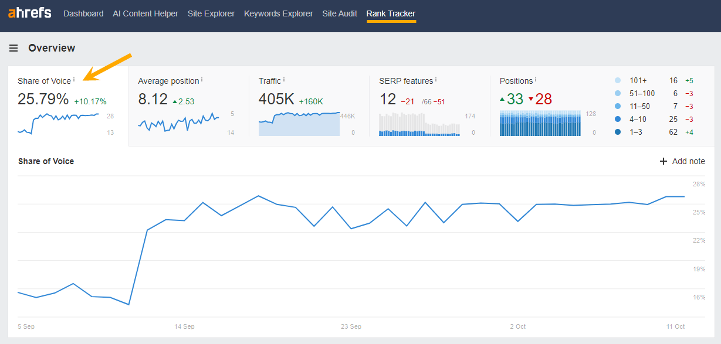Click the Traffic info icon

pos(284,78)
